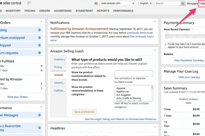Viewport: 205px width, 136px height.
Task: Click the A-to-z Guarantee claims row
Action: (21, 128)
